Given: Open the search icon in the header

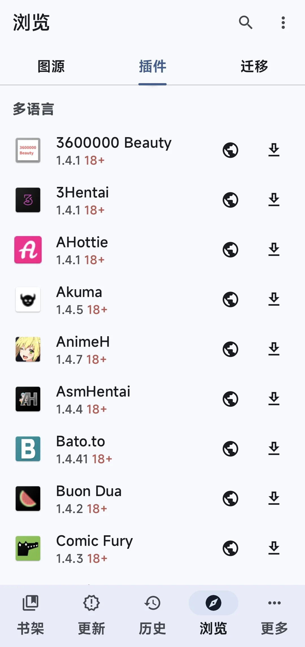Looking at the screenshot, I should [x=246, y=22].
